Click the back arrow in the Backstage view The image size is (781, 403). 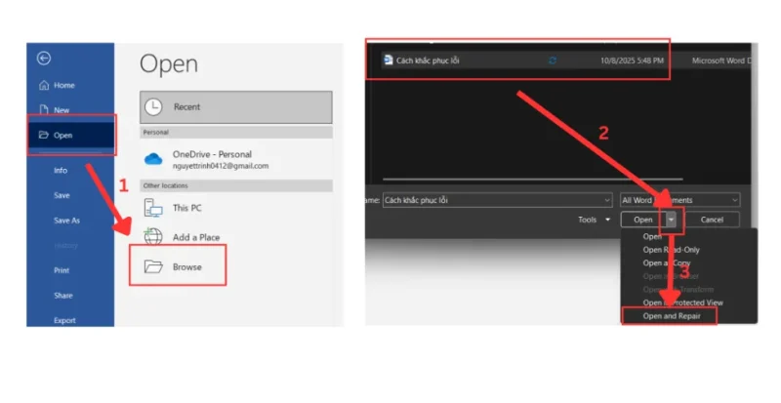point(43,58)
